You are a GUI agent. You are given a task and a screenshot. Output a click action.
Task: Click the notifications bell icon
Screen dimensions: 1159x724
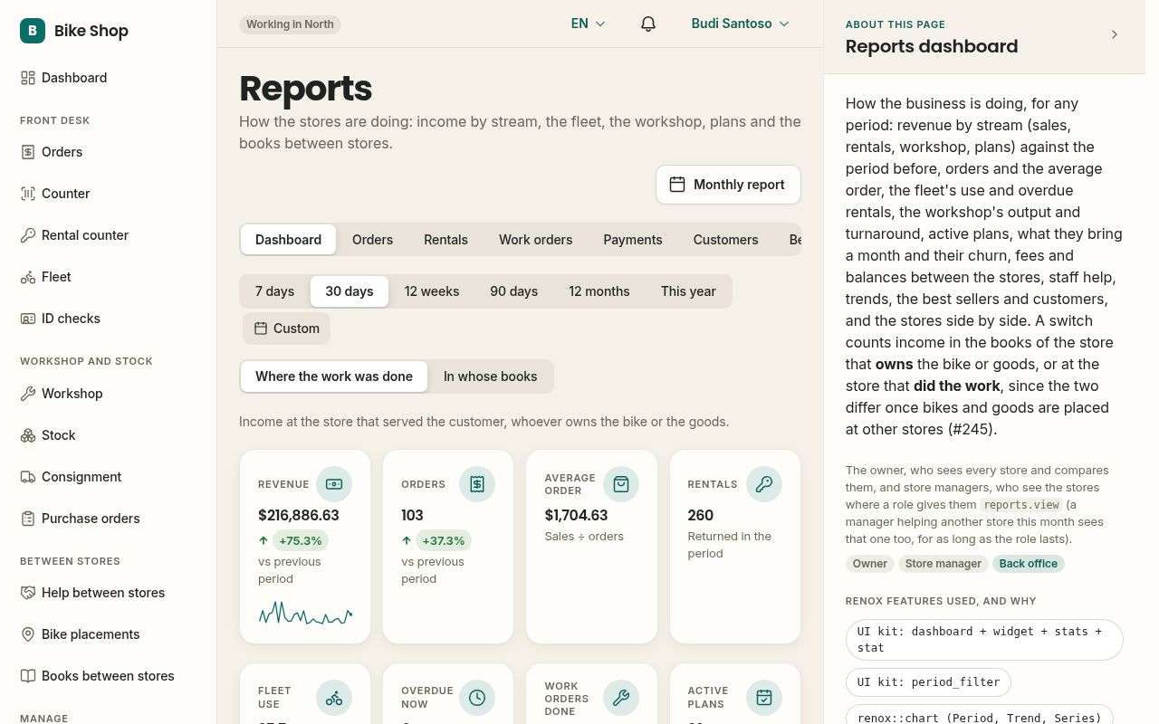pos(648,24)
